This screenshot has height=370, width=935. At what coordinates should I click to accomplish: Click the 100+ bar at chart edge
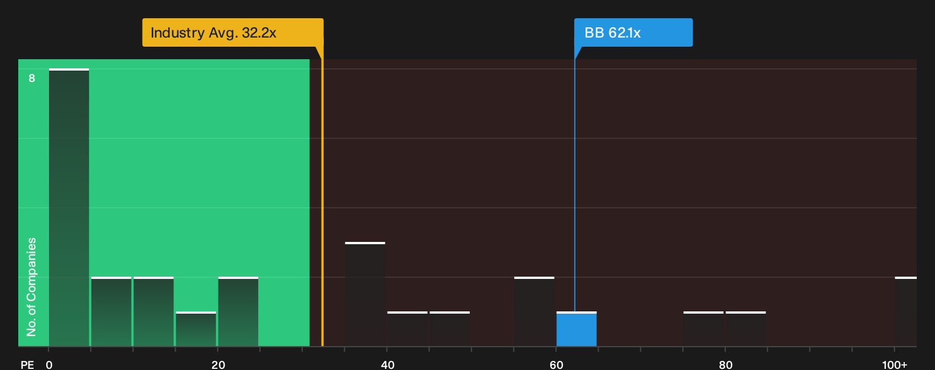pyautogui.click(x=906, y=311)
